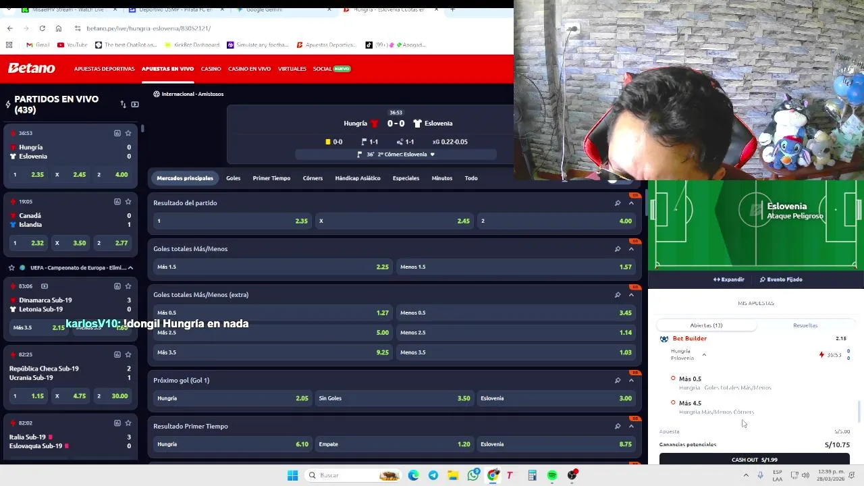Open the Córners market tab
The height and width of the screenshot is (486, 864).
pyautogui.click(x=313, y=178)
